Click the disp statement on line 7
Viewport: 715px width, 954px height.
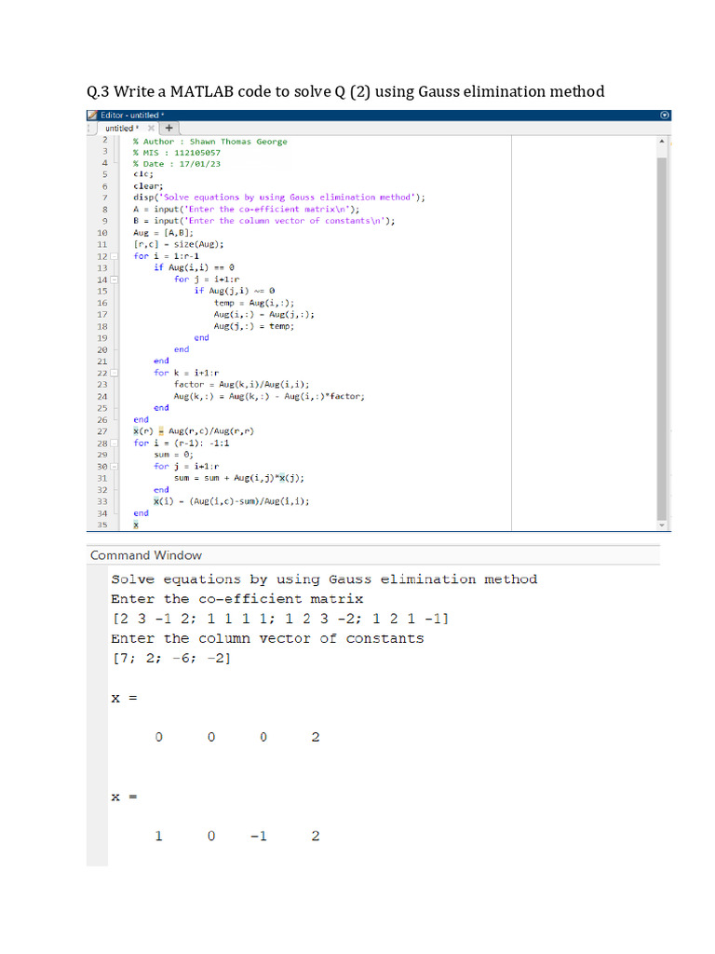(x=279, y=198)
